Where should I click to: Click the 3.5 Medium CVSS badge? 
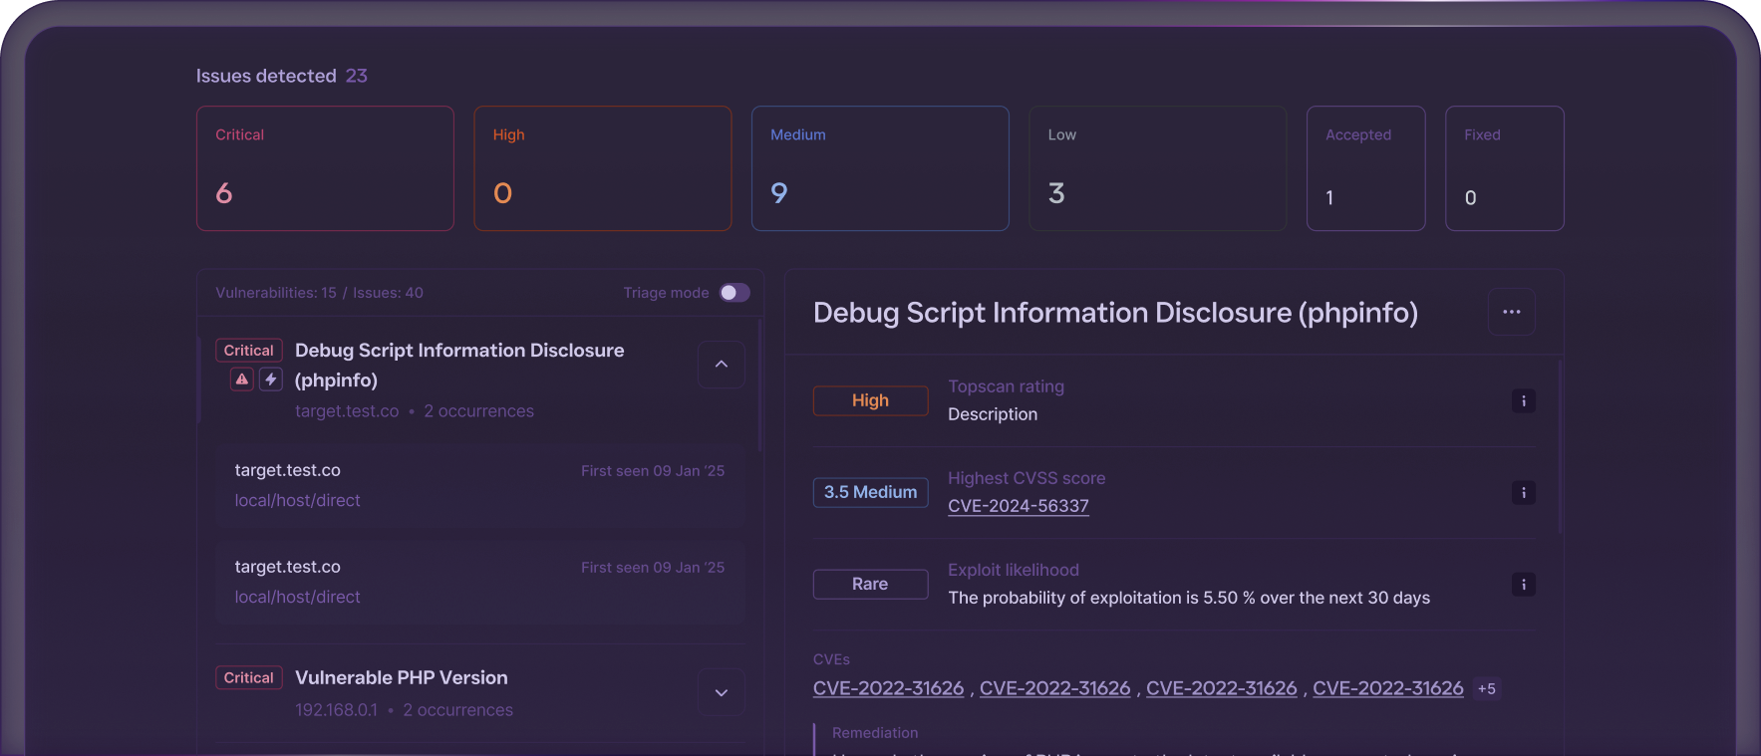(x=870, y=492)
